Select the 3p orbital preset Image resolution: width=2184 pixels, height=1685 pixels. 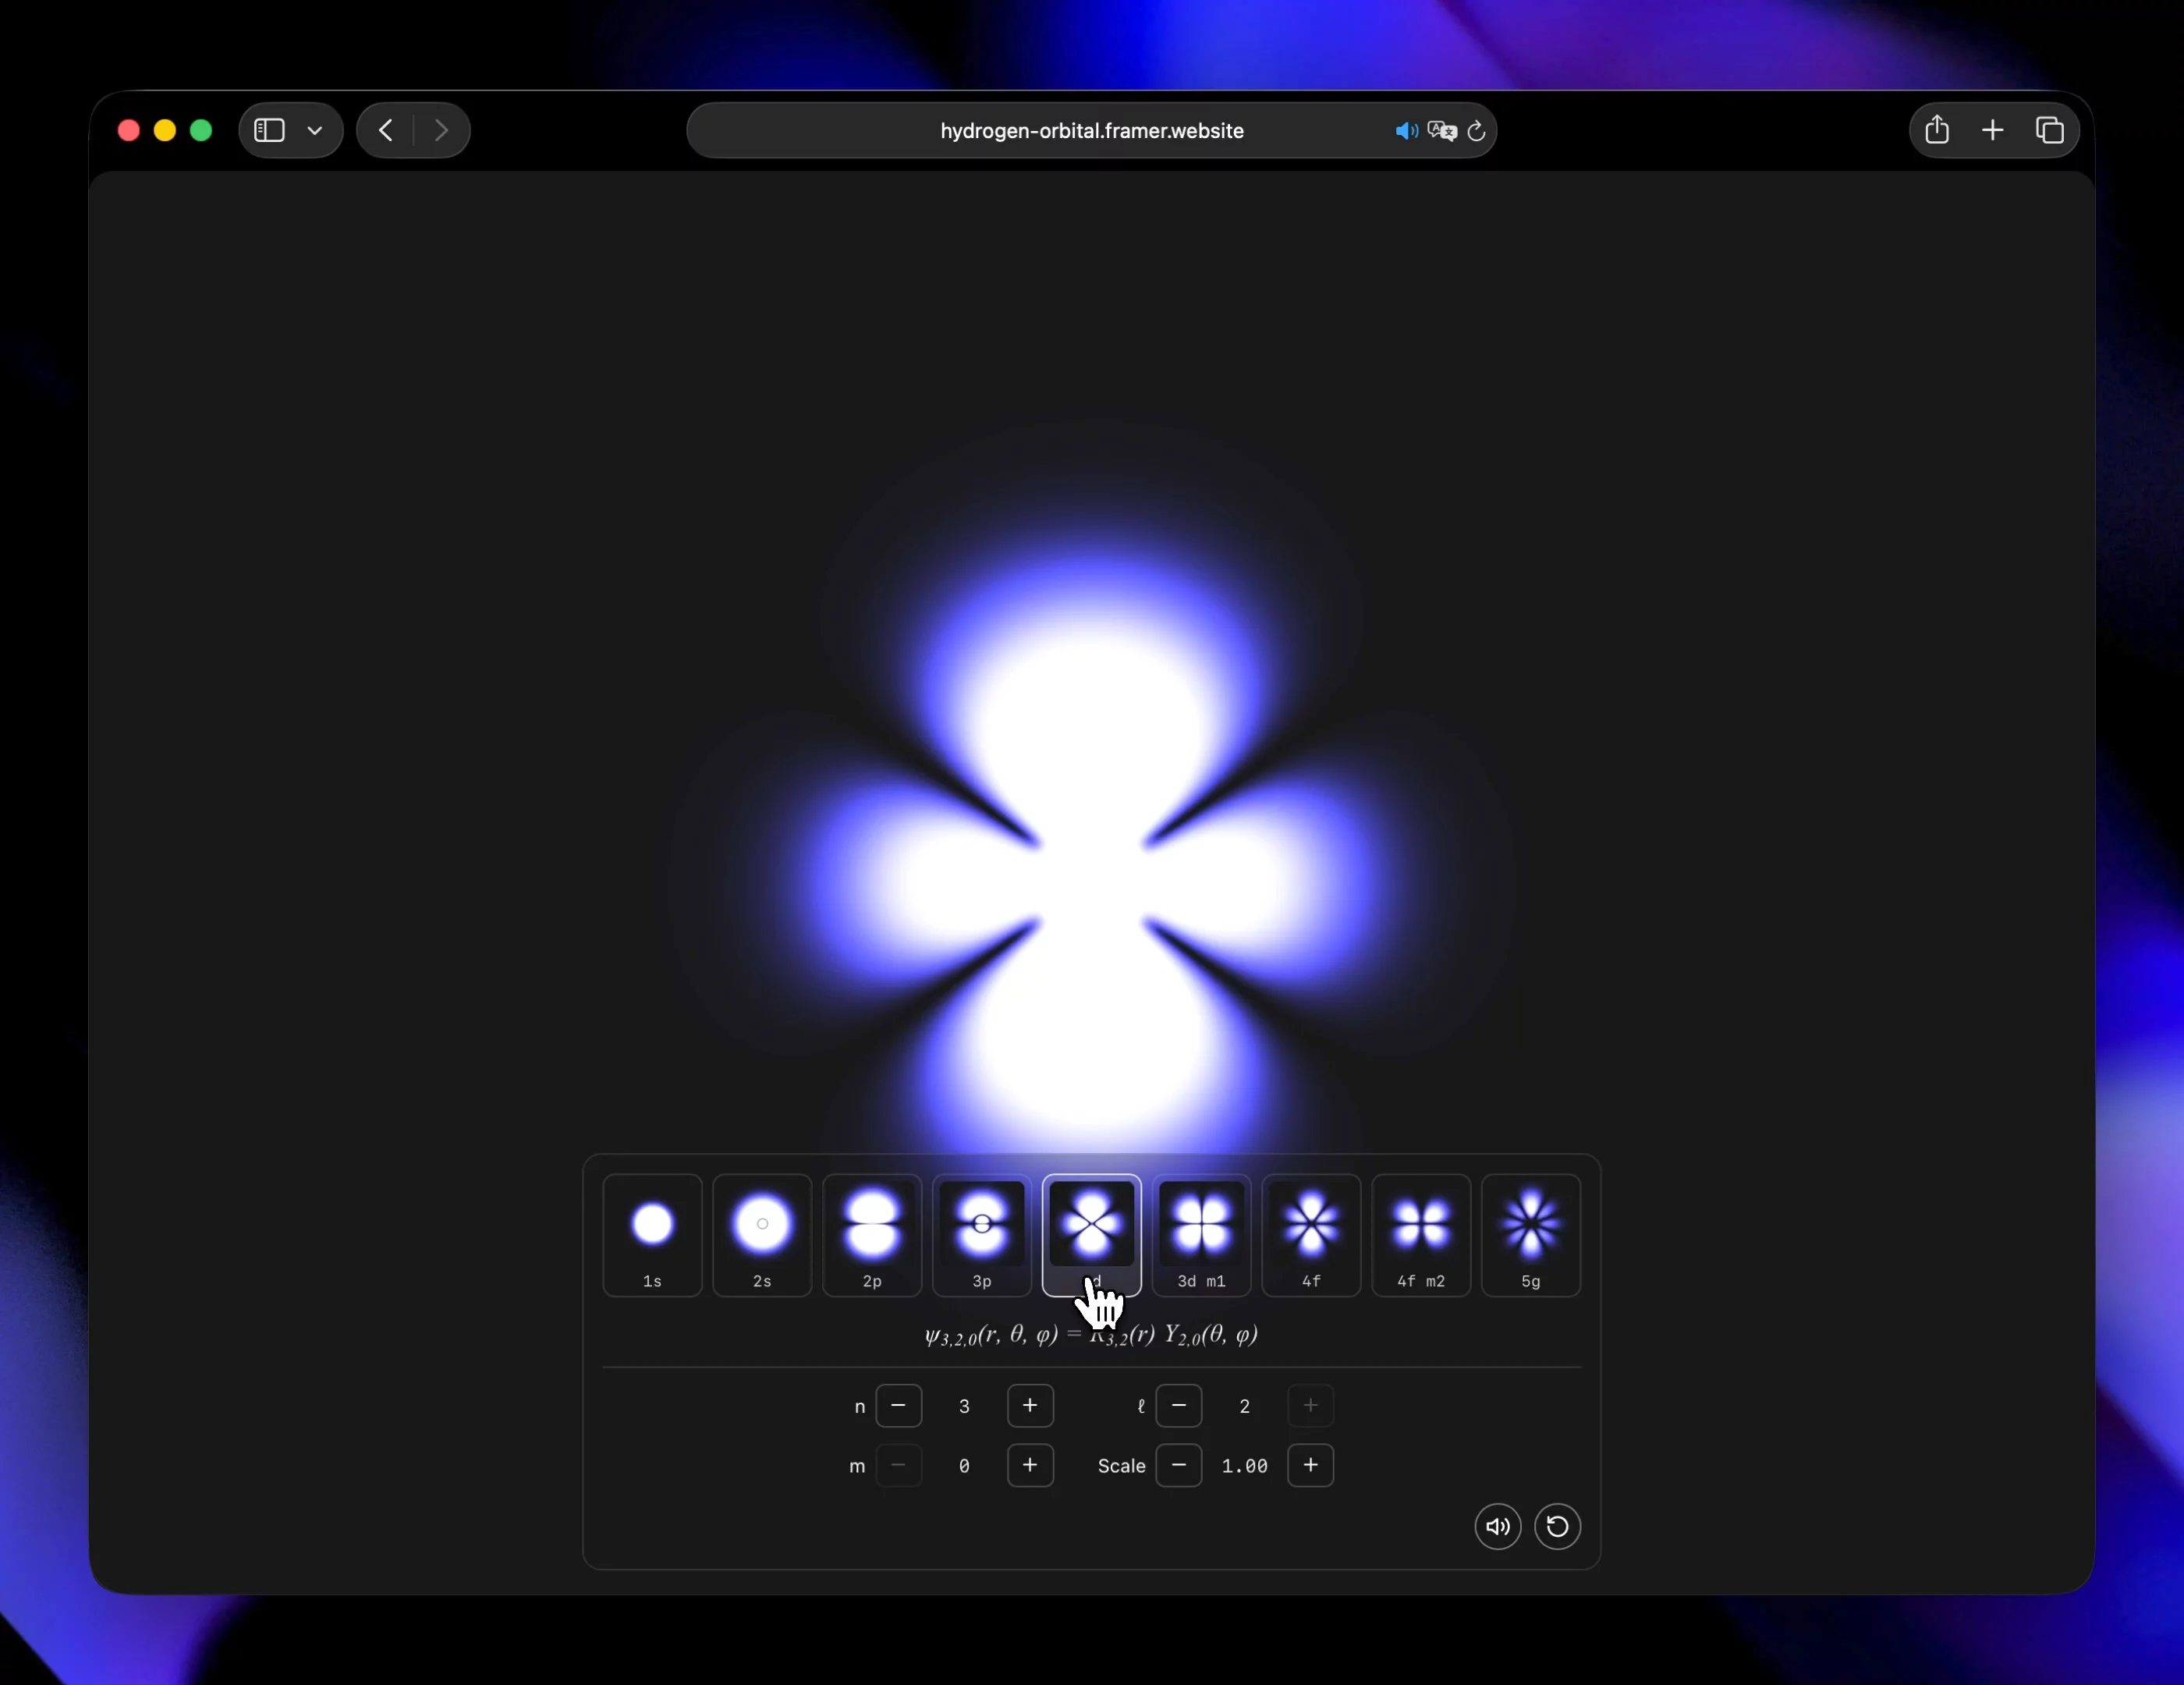point(982,1235)
